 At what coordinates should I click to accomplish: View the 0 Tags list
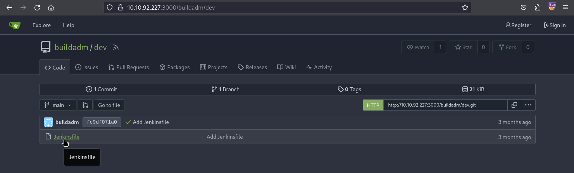(x=349, y=89)
